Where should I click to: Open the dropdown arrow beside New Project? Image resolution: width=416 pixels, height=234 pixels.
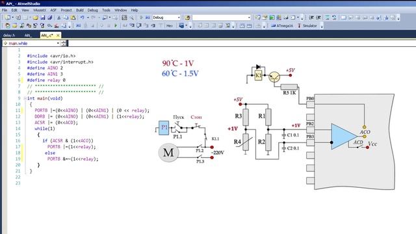click(x=12, y=18)
